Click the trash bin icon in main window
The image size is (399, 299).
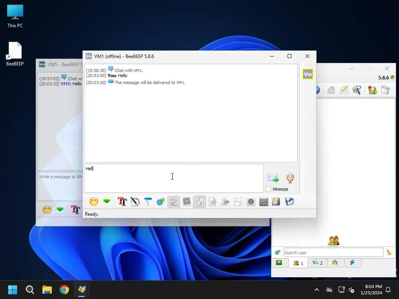point(385,90)
